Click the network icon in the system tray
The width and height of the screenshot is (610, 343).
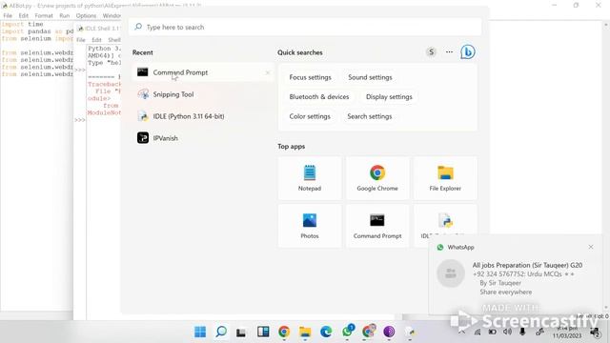point(478,333)
